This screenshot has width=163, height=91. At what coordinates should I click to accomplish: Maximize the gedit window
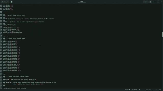coord(158,2)
